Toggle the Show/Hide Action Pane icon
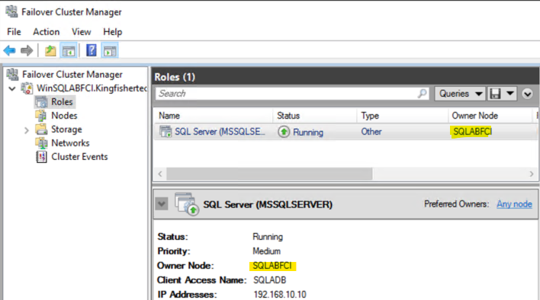Image resolution: width=540 pixels, height=300 pixels. pos(110,51)
